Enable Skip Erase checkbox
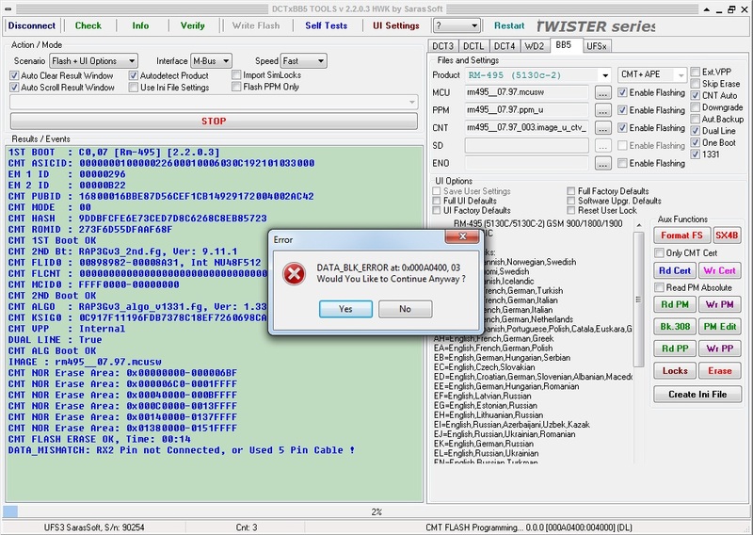753x535 pixels. coord(695,84)
